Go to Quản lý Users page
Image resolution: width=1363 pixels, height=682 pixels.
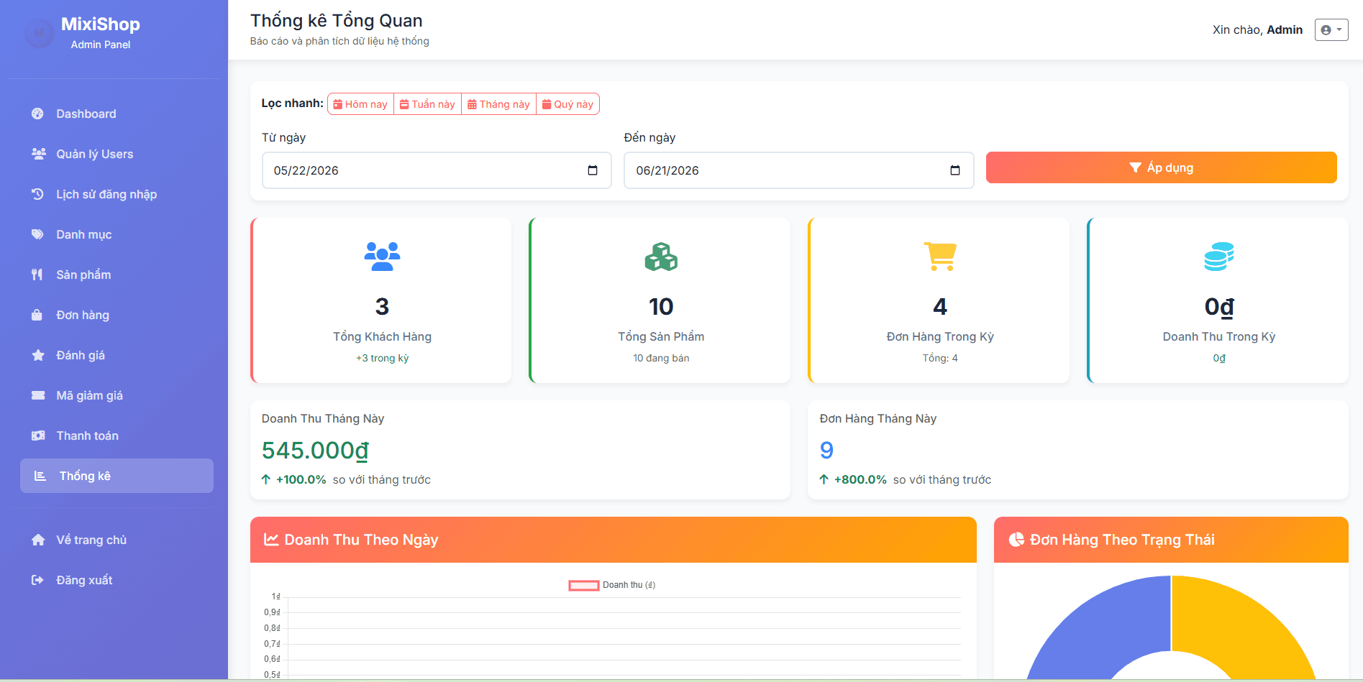coord(117,154)
